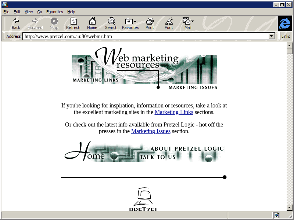
Task: Open the Favorites menu in menu bar
Action: click(54, 12)
